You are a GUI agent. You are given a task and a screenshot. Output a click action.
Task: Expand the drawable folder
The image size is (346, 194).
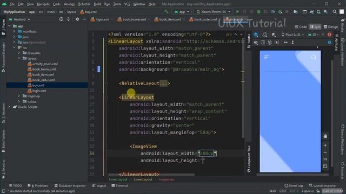(x=19, y=53)
